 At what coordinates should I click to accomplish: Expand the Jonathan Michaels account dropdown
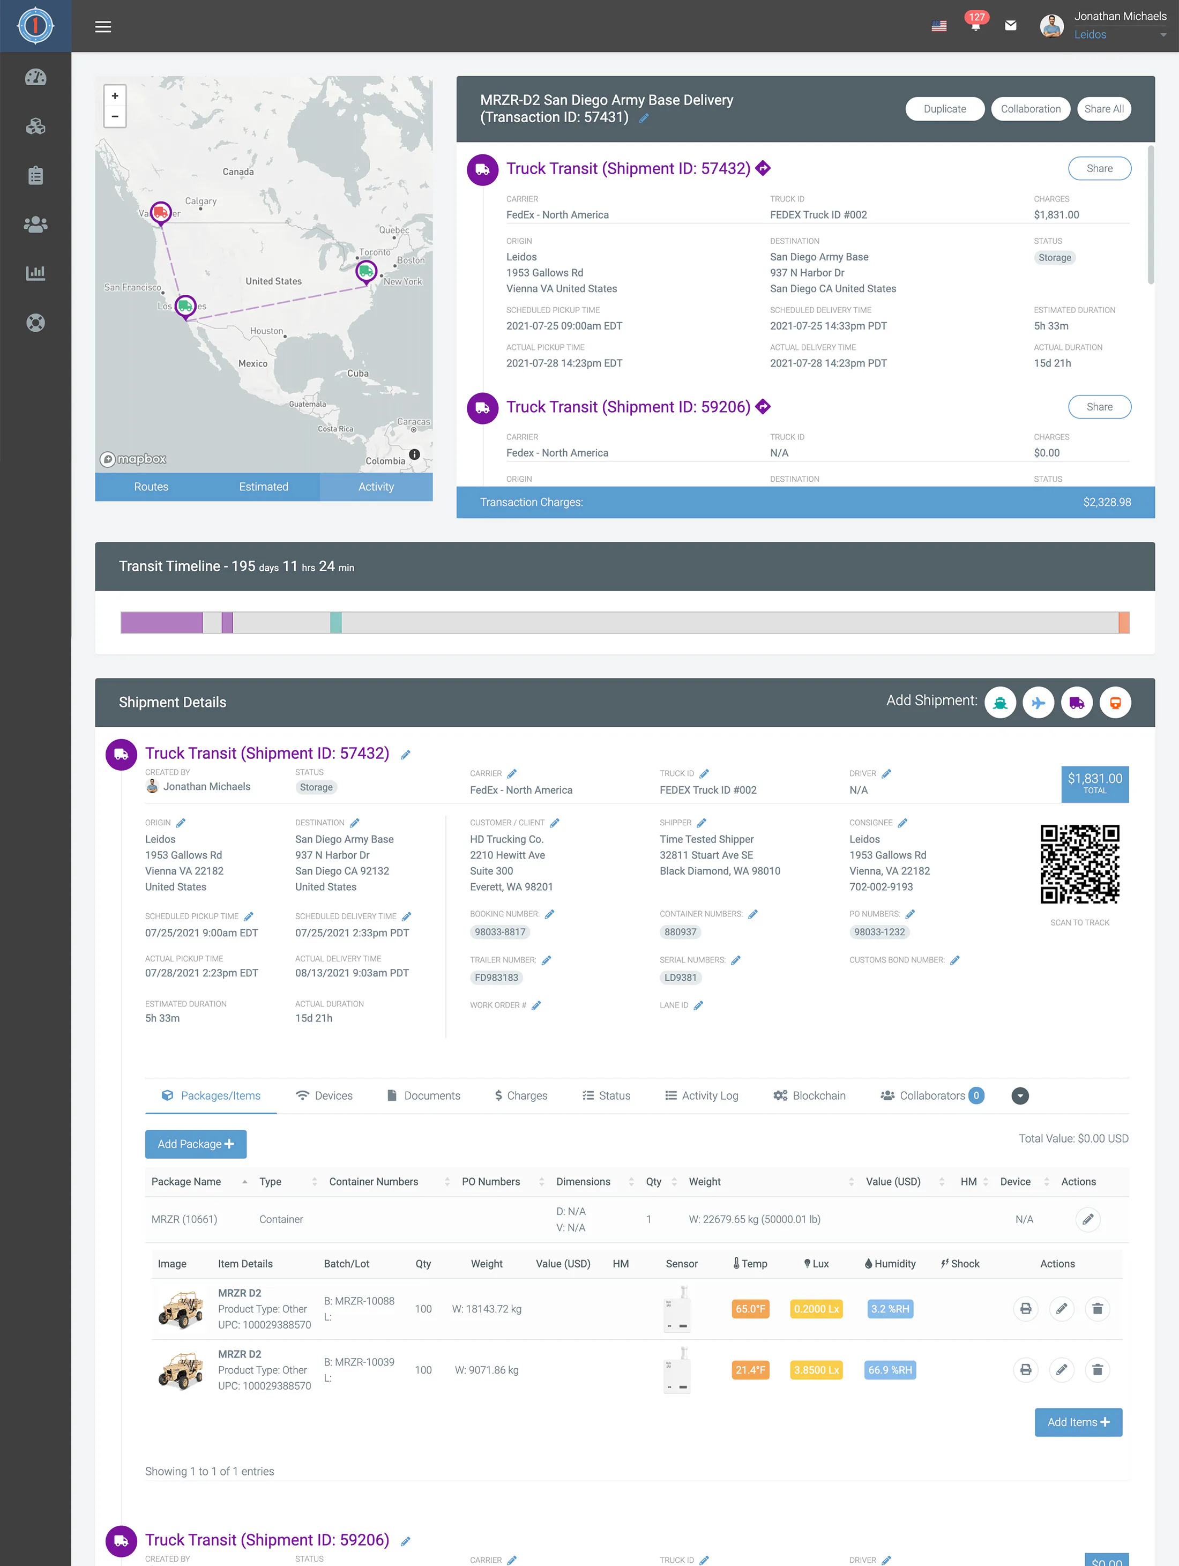pyautogui.click(x=1163, y=35)
